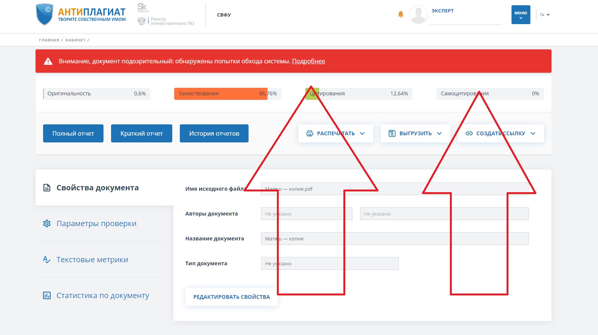
Task: Click the Самоцитирования 0% bar
Action: [490, 93]
